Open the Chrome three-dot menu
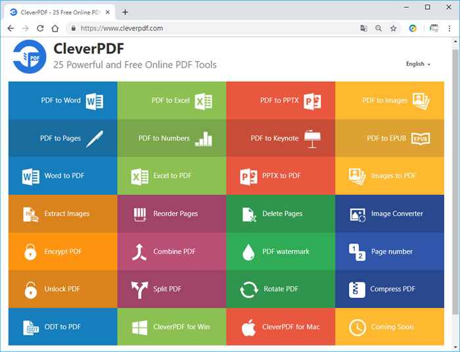Image resolution: width=460 pixels, height=352 pixels. pyautogui.click(x=449, y=28)
